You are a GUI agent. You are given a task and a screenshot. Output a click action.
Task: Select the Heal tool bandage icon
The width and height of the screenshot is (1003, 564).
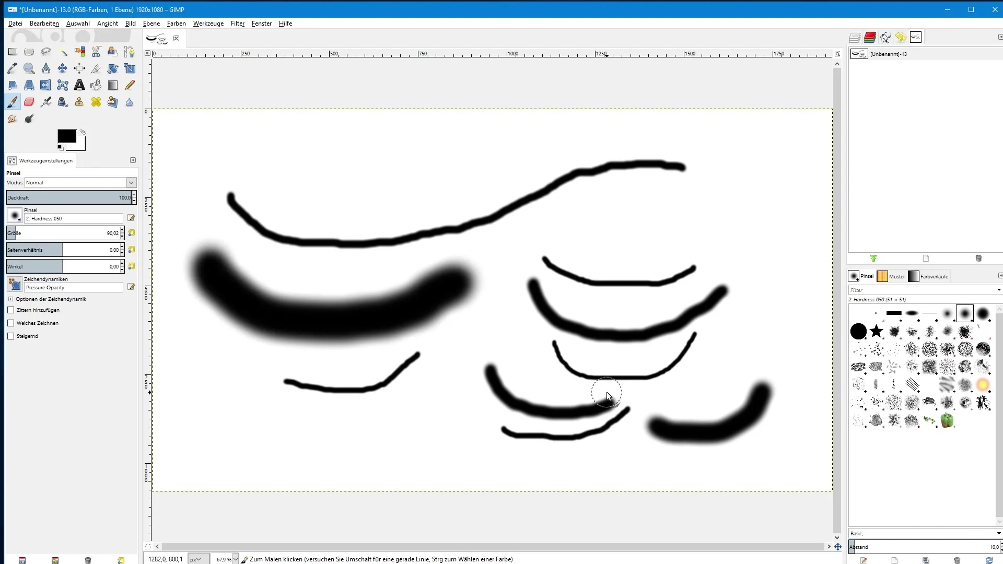coord(96,102)
